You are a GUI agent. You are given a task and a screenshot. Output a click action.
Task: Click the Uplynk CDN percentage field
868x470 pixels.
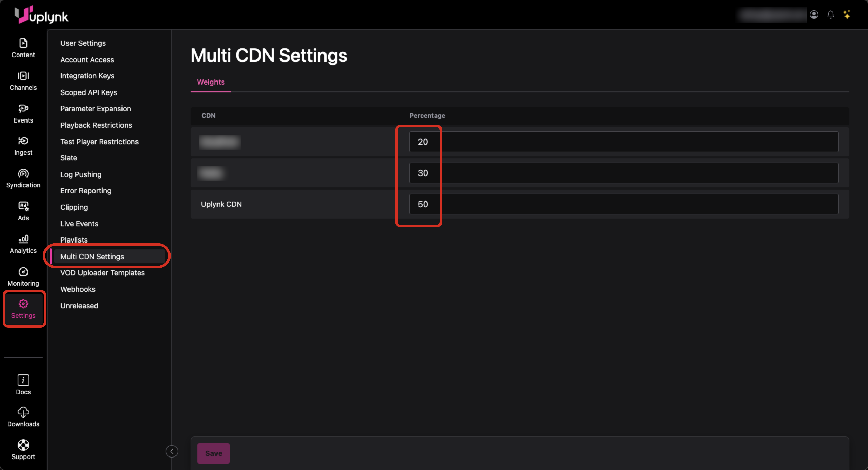point(623,204)
